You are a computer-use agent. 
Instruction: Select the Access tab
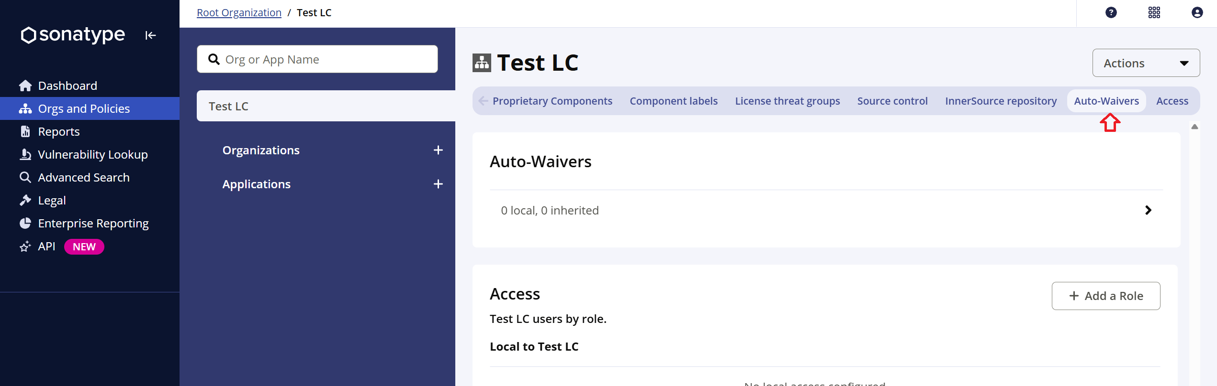1172,101
